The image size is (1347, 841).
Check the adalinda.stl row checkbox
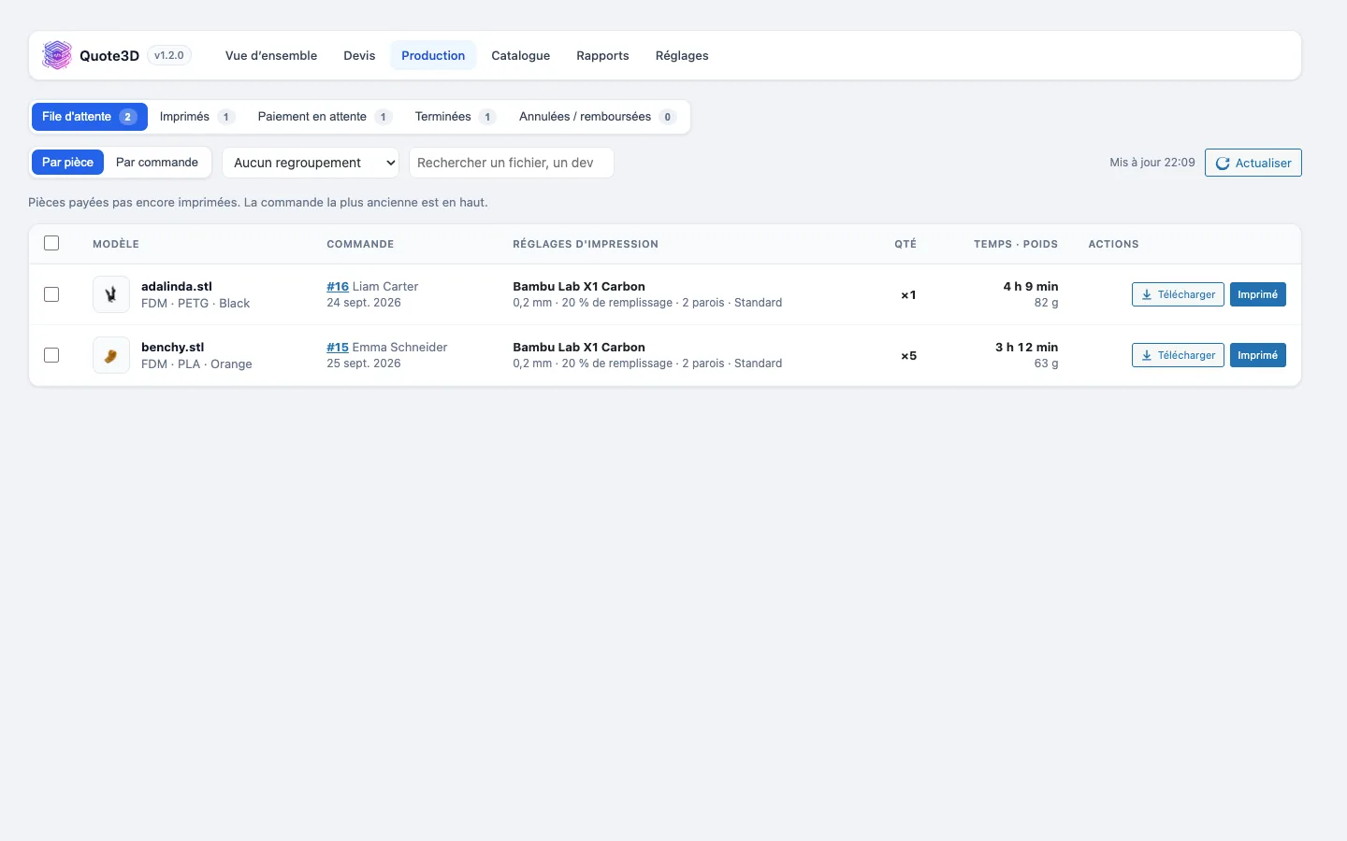tap(51, 294)
